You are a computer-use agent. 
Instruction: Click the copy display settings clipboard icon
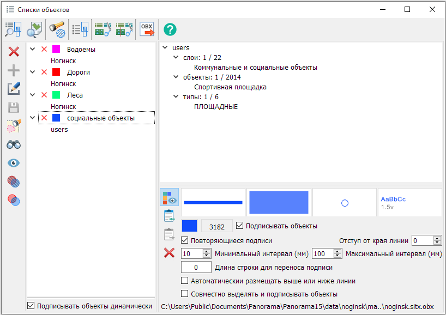[x=170, y=216]
